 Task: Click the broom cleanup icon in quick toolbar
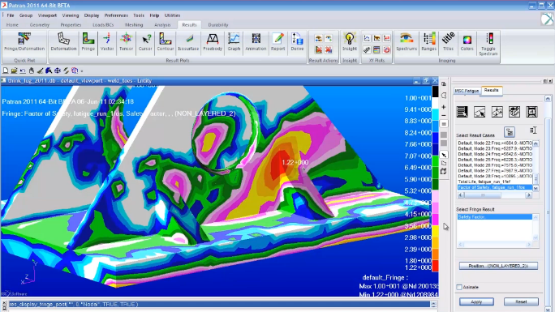(x=40, y=71)
